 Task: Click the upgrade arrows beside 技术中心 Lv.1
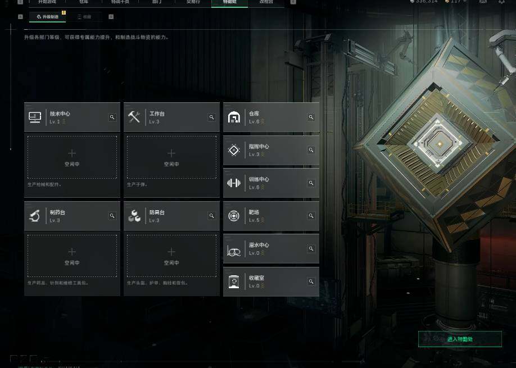[x=64, y=121]
